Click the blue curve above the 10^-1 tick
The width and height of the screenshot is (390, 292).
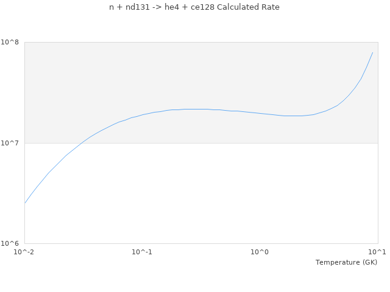[142, 114]
